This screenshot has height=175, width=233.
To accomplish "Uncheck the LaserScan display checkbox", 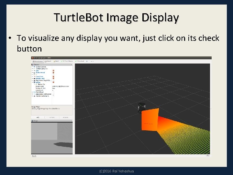I will coord(53,76).
